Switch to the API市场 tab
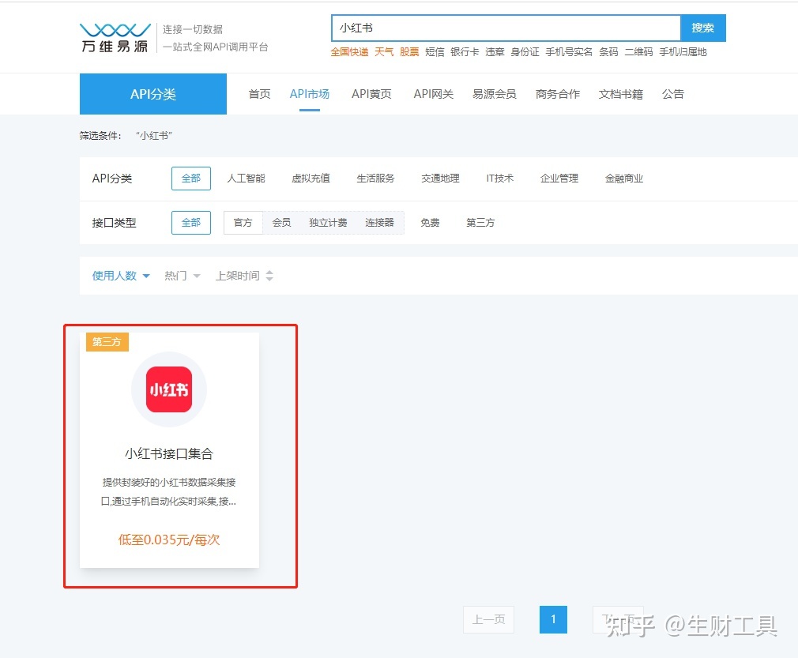Viewport: 798px width, 658px height. tap(310, 93)
